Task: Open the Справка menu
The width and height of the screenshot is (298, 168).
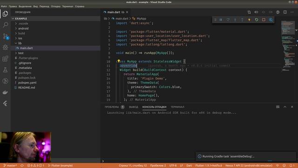Action: click(x=80, y=6)
